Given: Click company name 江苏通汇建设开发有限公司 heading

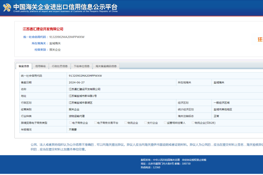Looking at the screenshot, I should pyautogui.click(x=43, y=29).
